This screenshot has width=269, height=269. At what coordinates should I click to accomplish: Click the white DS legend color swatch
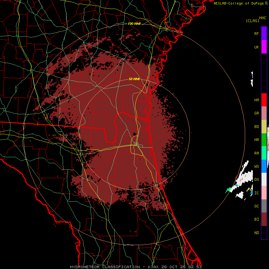[x=264, y=179]
